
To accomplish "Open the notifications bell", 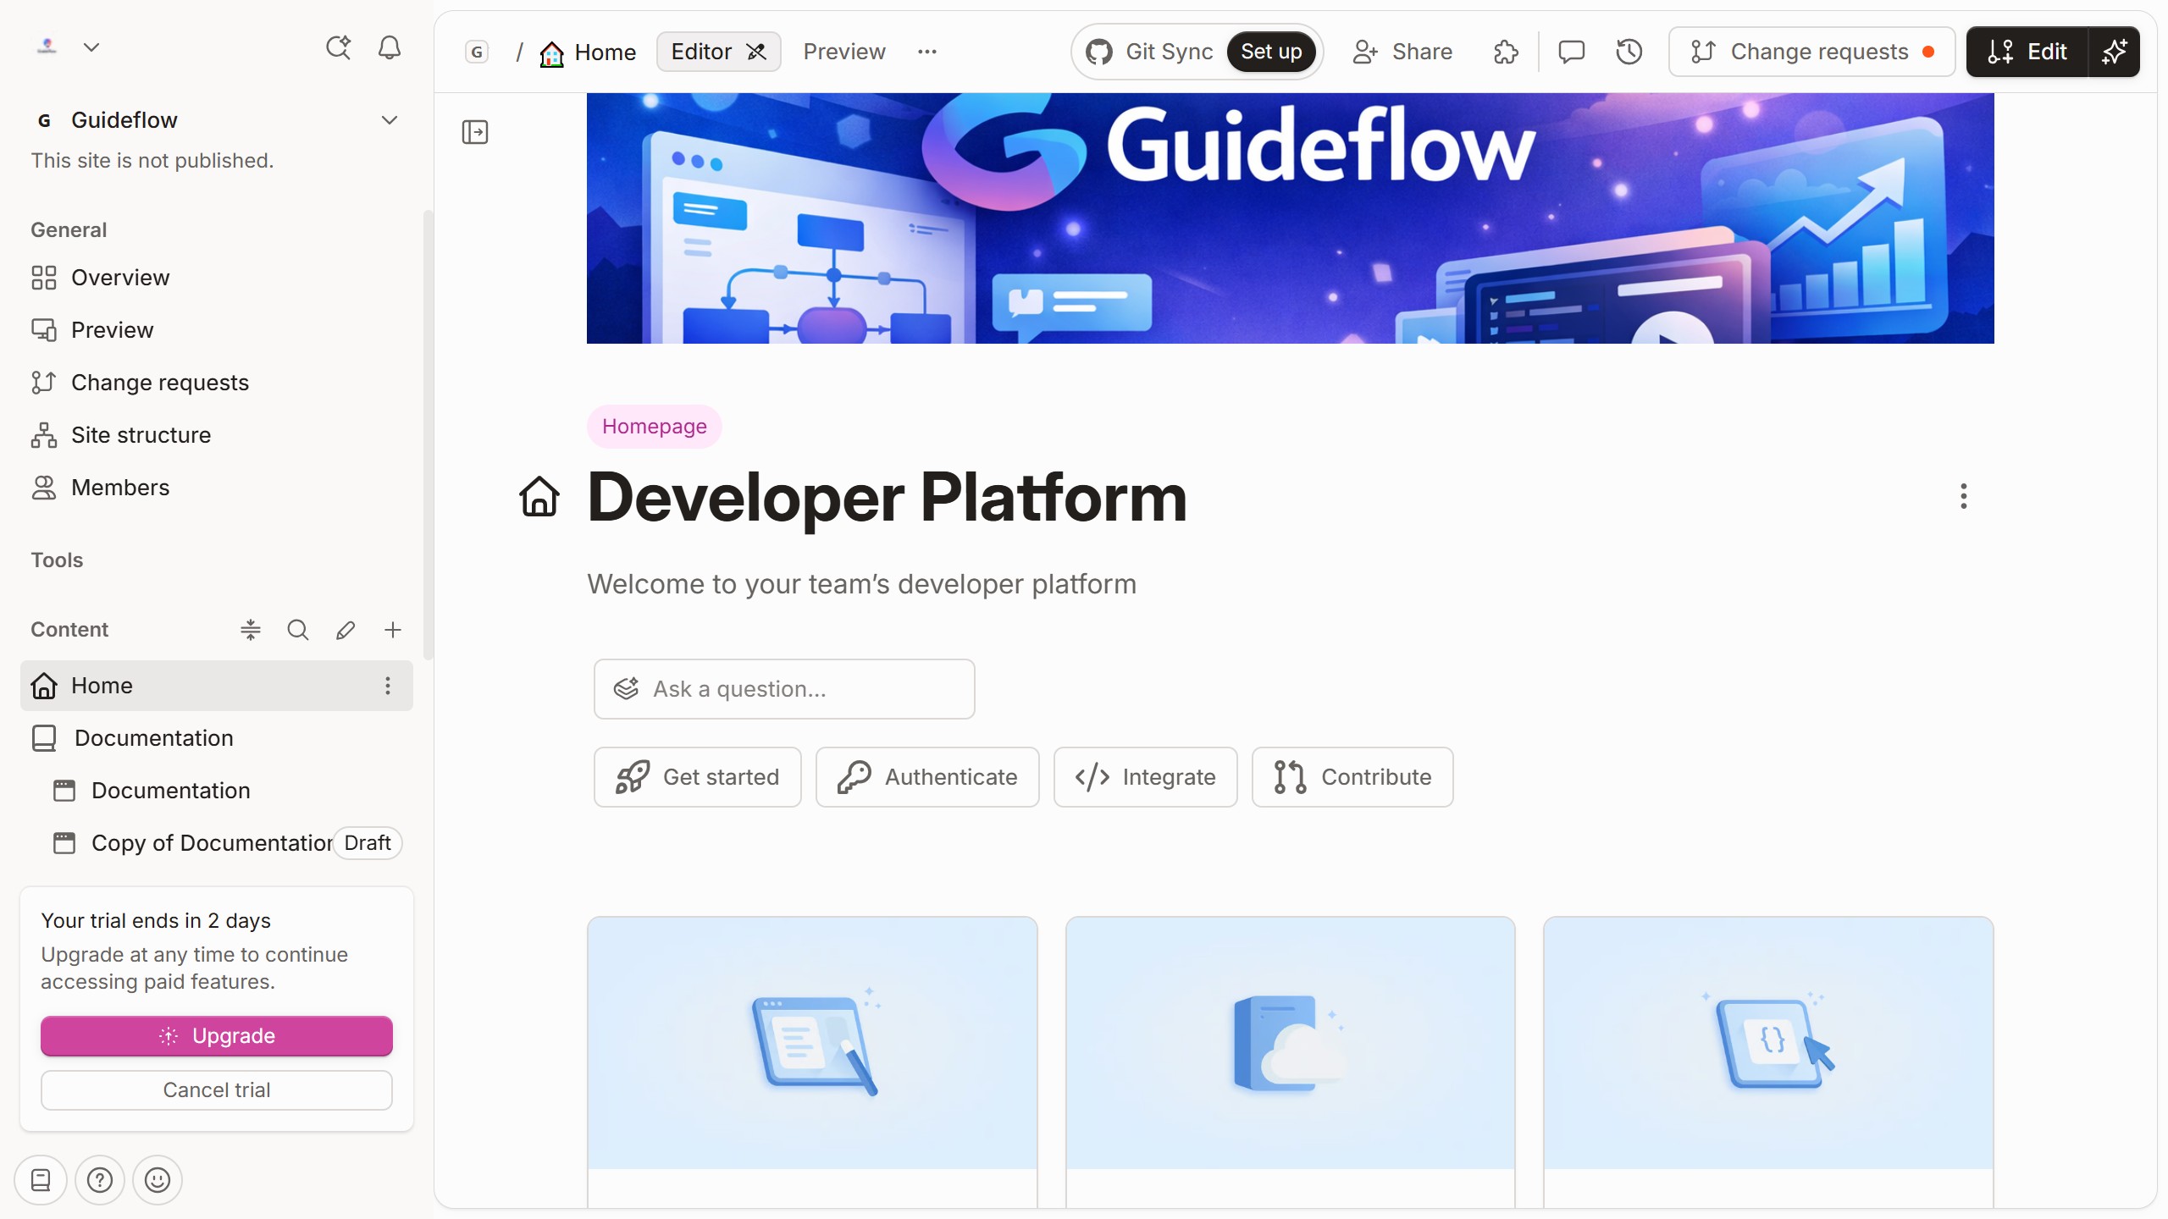I will pos(390,47).
